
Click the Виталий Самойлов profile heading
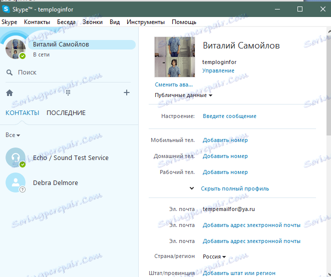(241, 45)
